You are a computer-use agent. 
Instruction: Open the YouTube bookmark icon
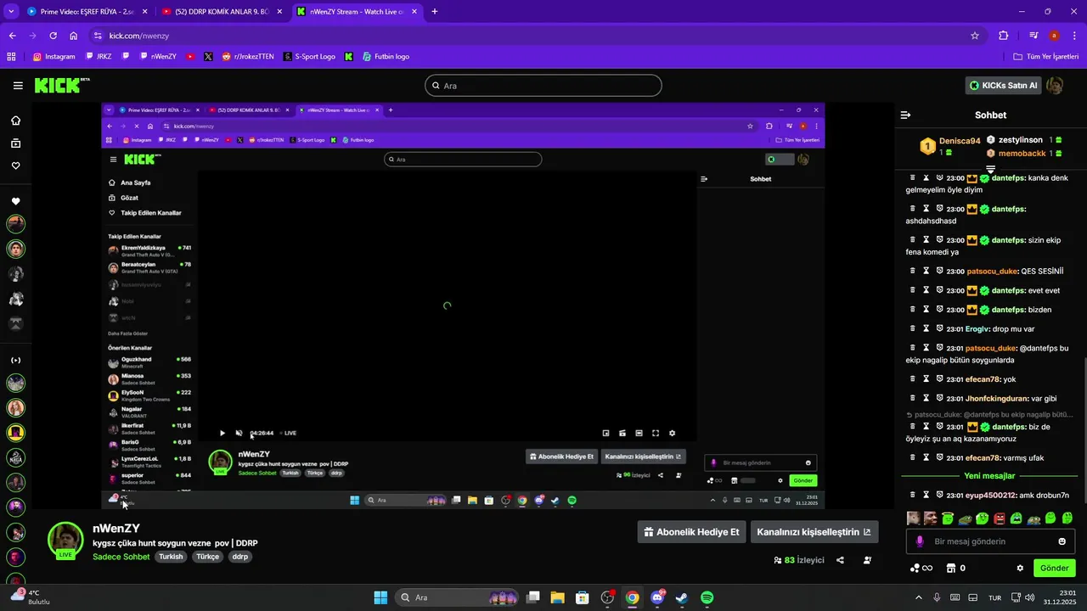[189, 57]
